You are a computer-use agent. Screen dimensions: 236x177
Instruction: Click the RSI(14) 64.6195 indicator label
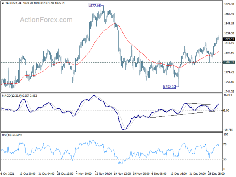click(x=12, y=135)
